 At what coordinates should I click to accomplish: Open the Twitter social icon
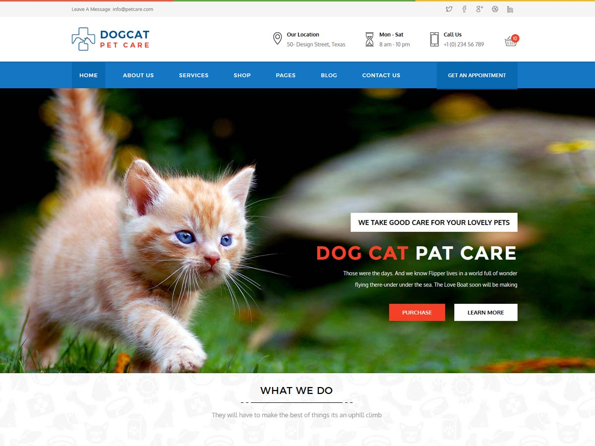[449, 9]
